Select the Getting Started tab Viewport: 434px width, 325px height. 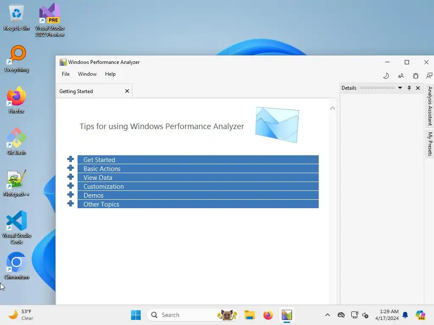94,91
